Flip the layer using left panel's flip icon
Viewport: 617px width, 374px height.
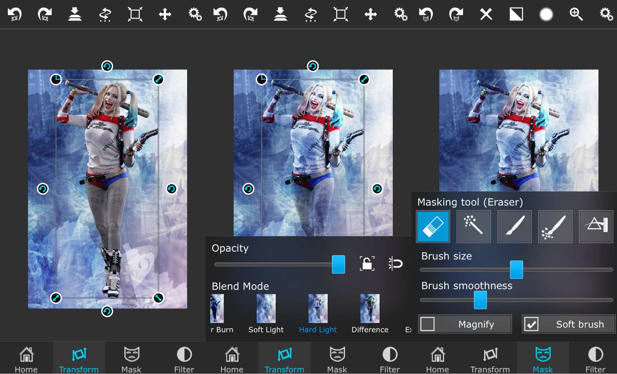105,14
